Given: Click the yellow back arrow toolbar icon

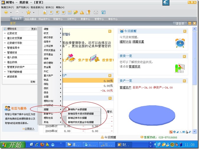Looking at the screenshot, I should click(6, 12).
